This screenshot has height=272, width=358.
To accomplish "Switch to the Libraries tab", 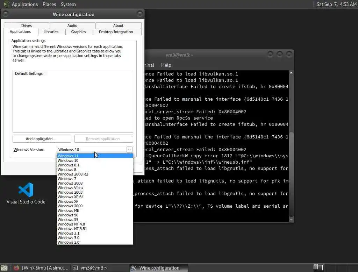I will [x=51, y=32].
